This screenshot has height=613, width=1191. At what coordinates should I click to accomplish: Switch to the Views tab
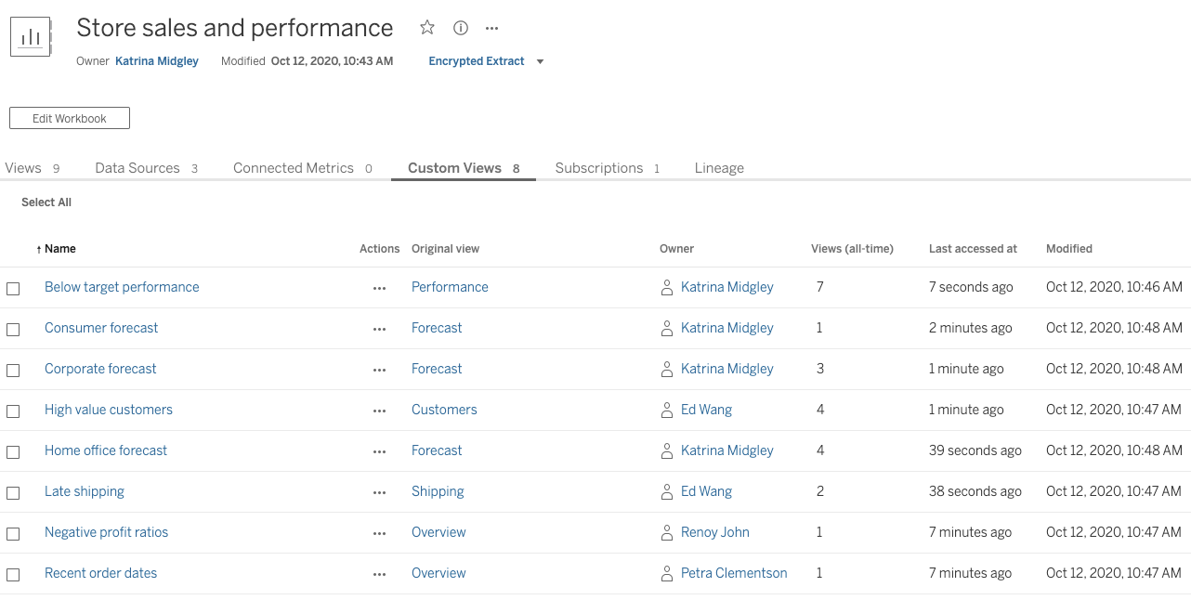click(33, 168)
